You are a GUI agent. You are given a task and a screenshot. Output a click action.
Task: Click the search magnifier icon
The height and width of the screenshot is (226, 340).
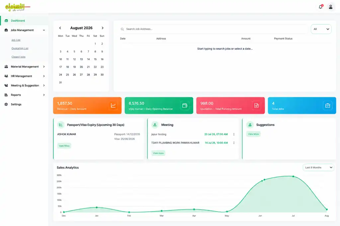coord(122,29)
